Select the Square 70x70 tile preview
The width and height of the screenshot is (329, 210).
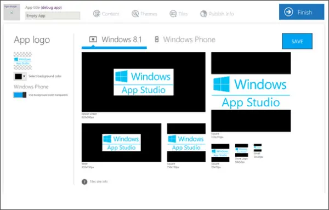220,153
